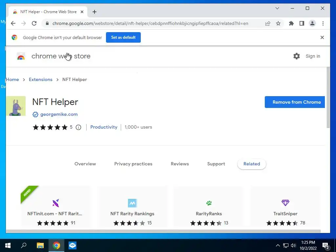This screenshot has height=252, width=336.
Task: Click the NFT Helper title heading
Action: pos(55,102)
